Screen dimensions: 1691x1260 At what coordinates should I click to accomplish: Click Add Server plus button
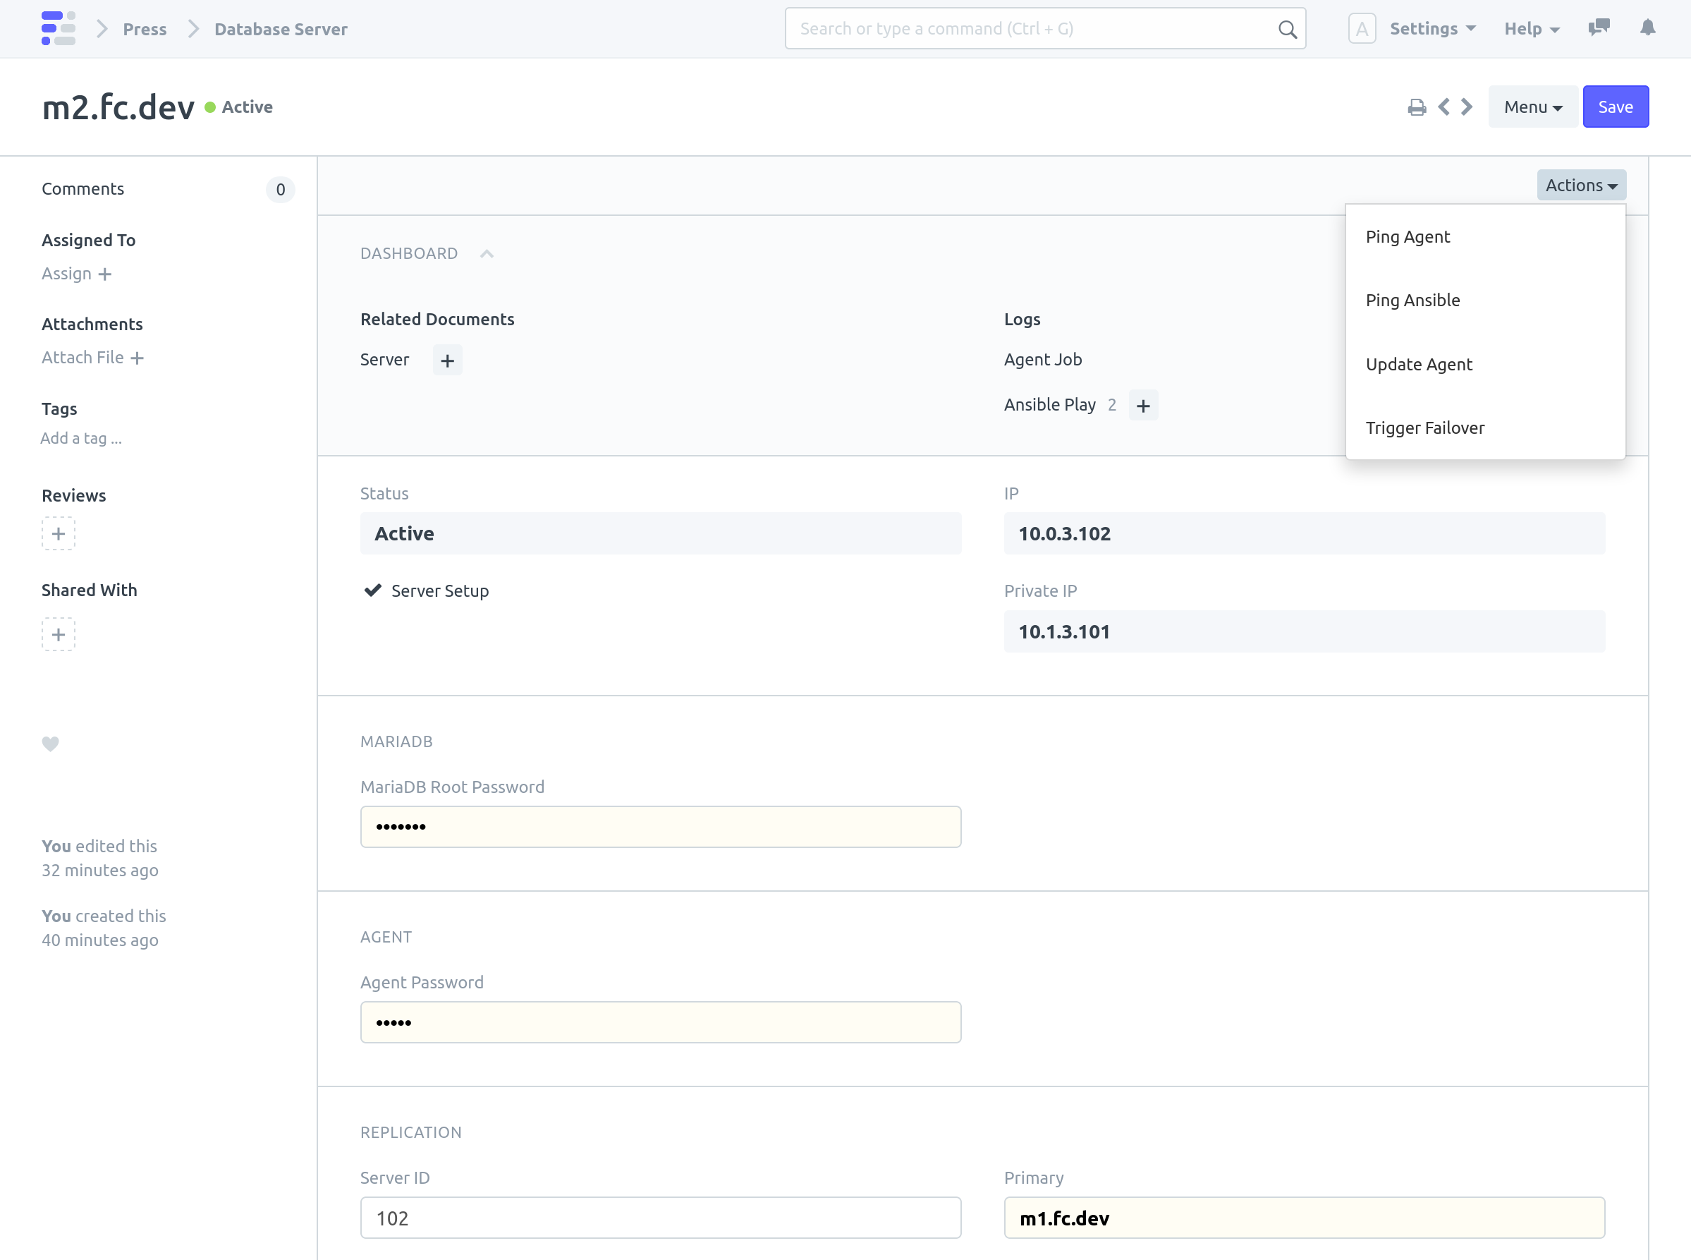point(447,358)
